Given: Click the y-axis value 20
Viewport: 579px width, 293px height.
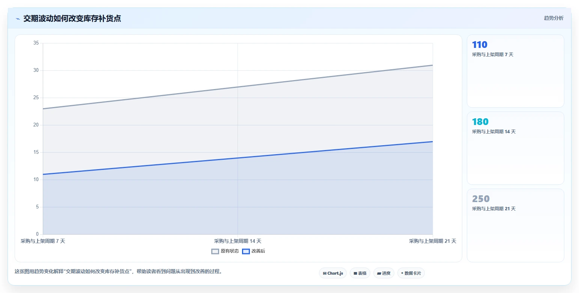Looking at the screenshot, I should [36, 125].
